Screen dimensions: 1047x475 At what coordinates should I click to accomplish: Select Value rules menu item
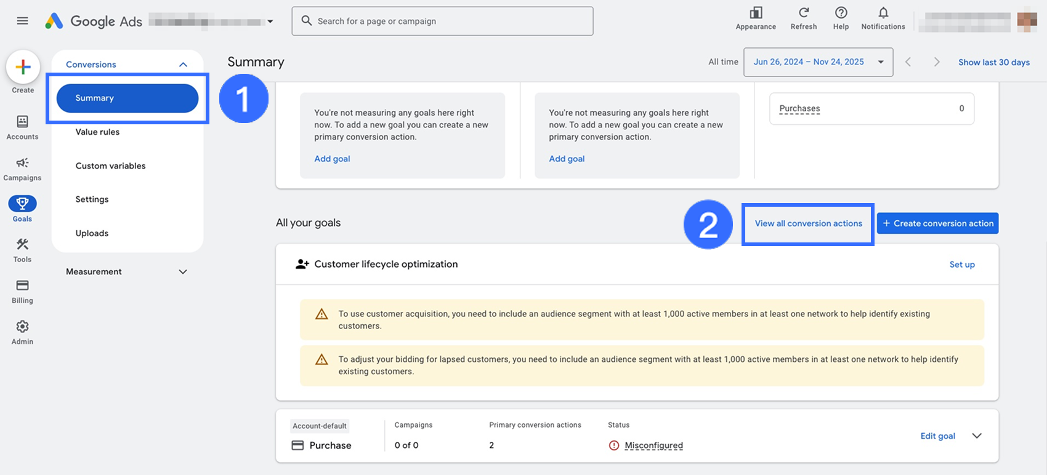tap(97, 132)
